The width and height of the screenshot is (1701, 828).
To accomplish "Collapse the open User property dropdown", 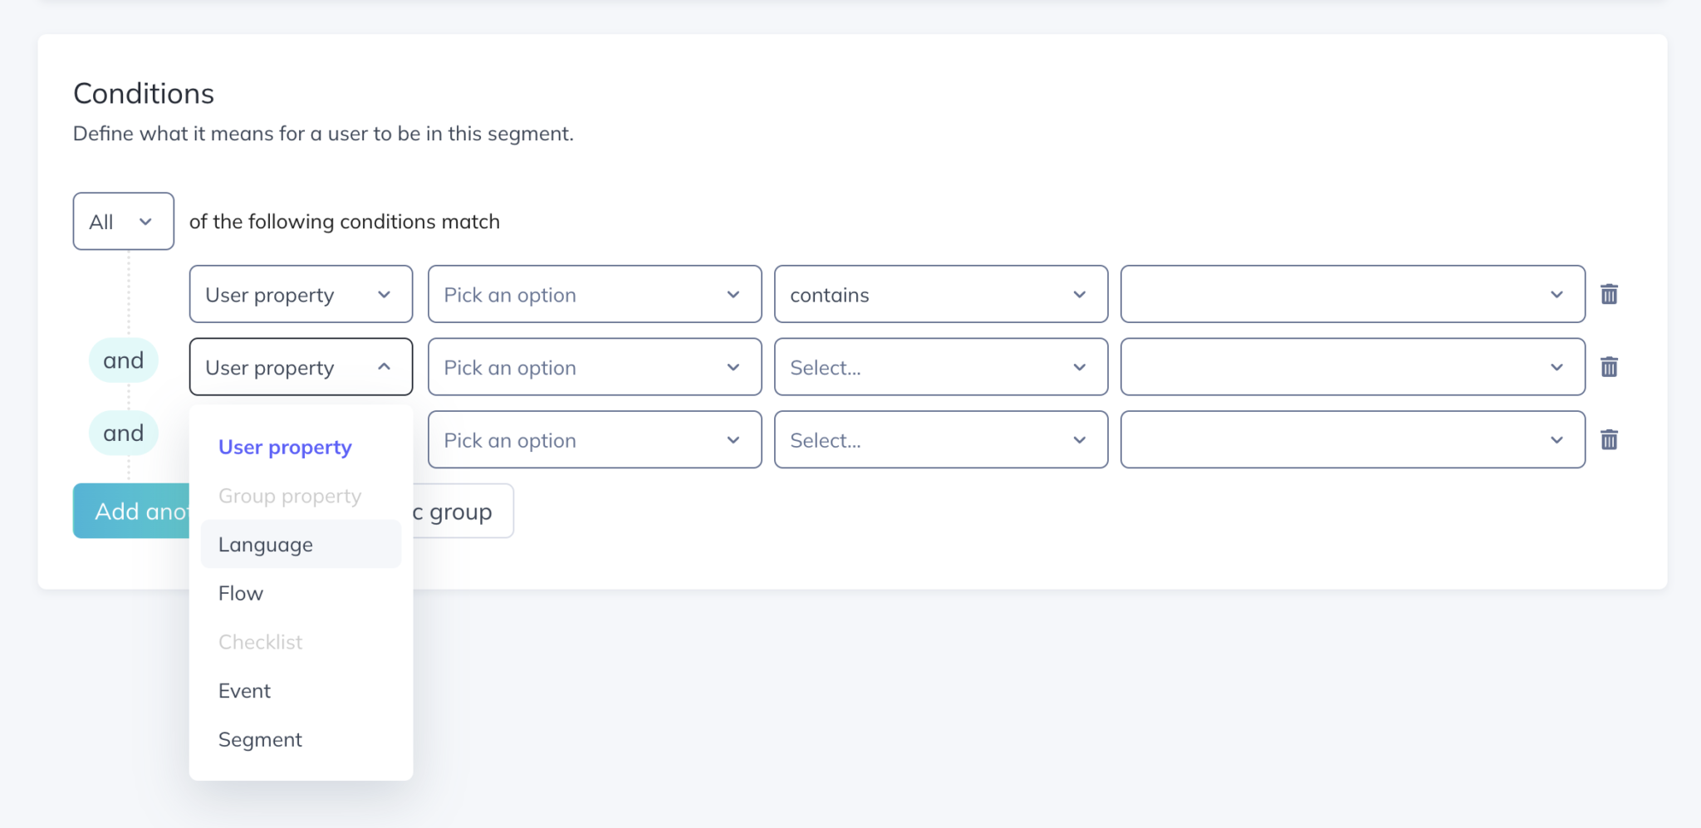I will coord(300,366).
